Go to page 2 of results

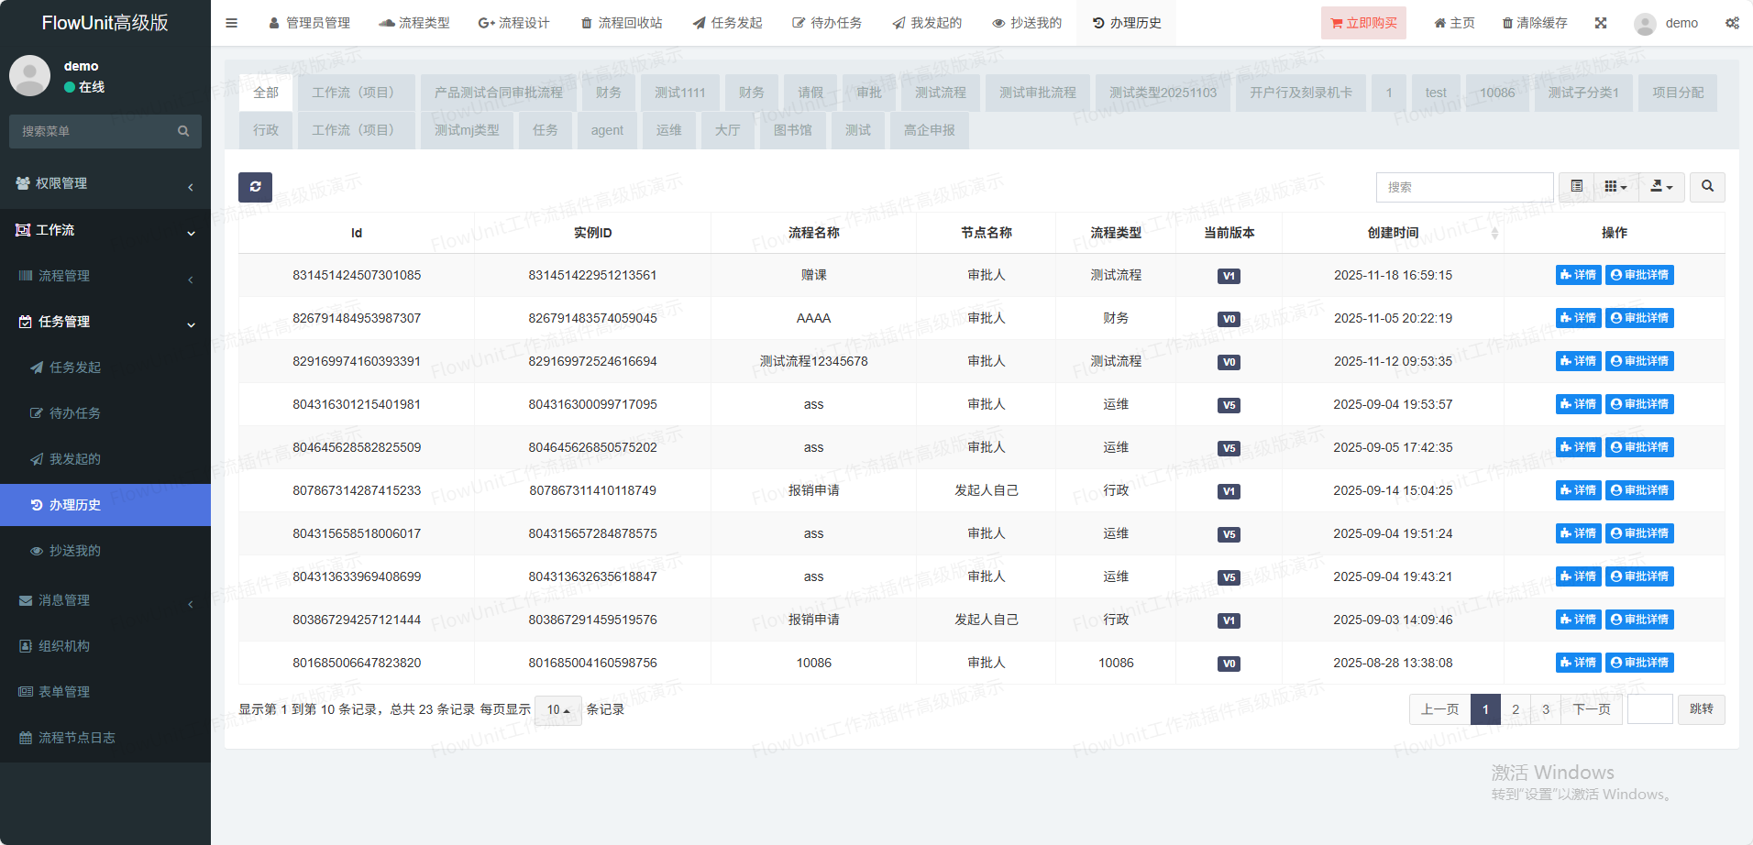click(1516, 709)
